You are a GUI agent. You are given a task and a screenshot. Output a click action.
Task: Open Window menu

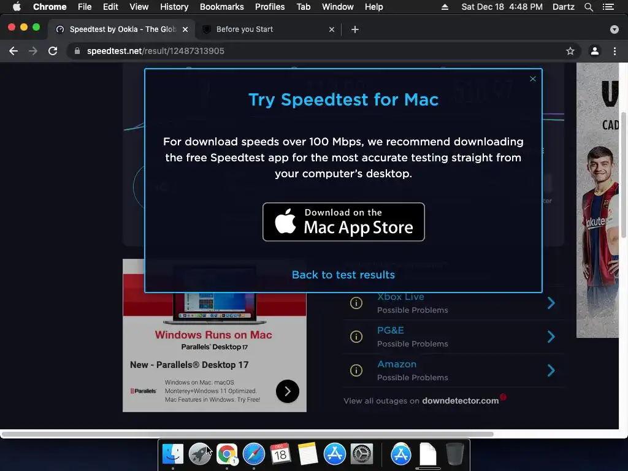pos(338,7)
